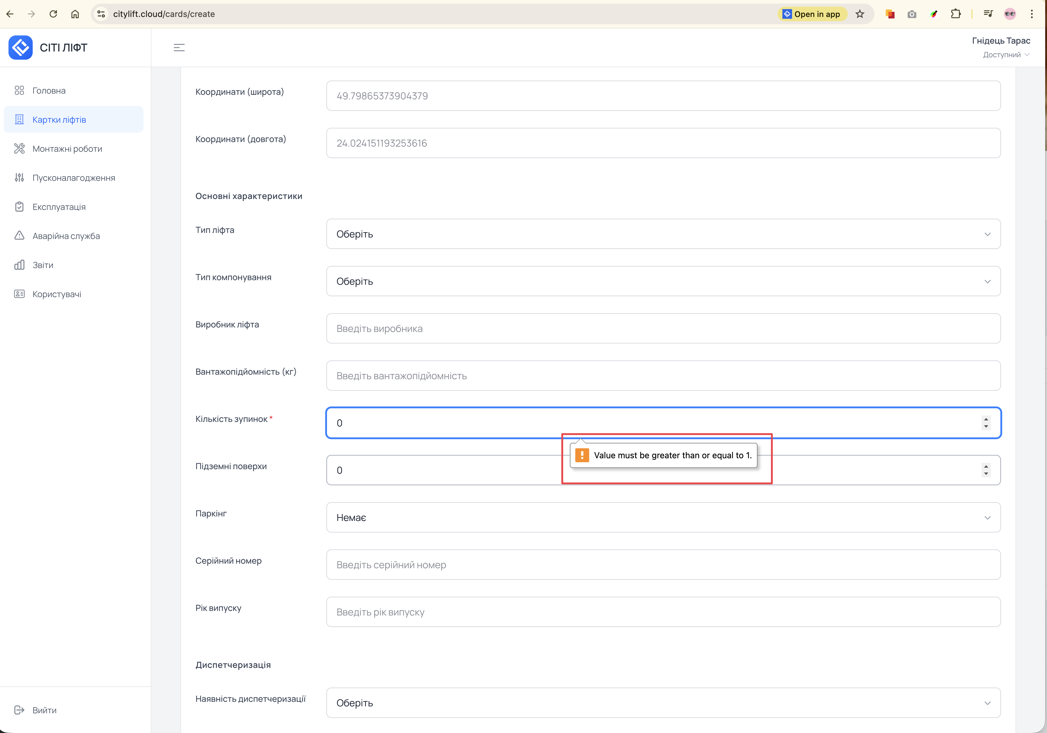Image resolution: width=1047 pixels, height=733 pixels.
Task: Click the Звіти chart icon
Action: click(x=19, y=265)
